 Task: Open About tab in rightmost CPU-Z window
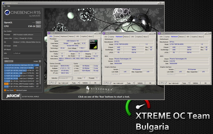(201, 37)
